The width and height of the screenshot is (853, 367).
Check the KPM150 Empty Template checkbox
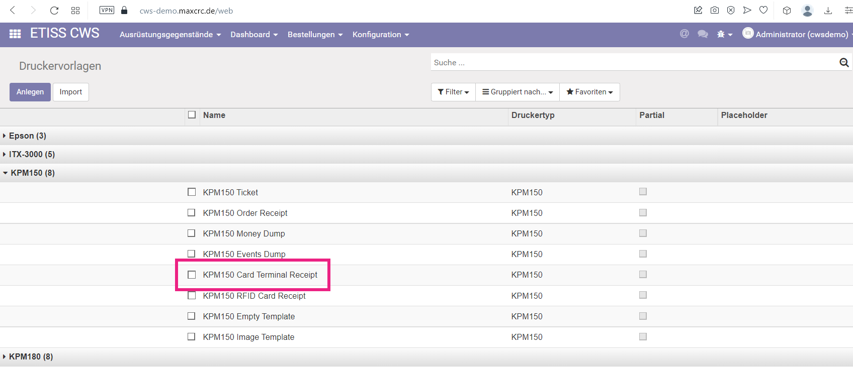[192, 316]
